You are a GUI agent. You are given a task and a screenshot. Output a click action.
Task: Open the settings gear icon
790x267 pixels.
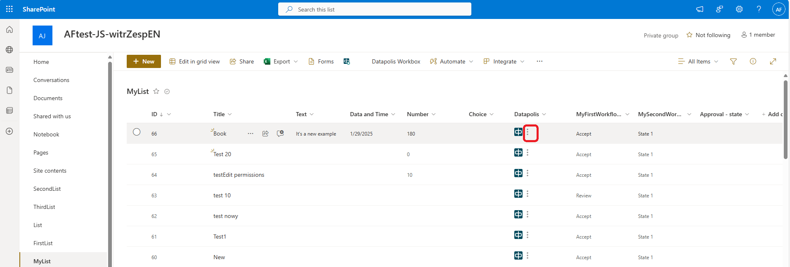point(739,9)
